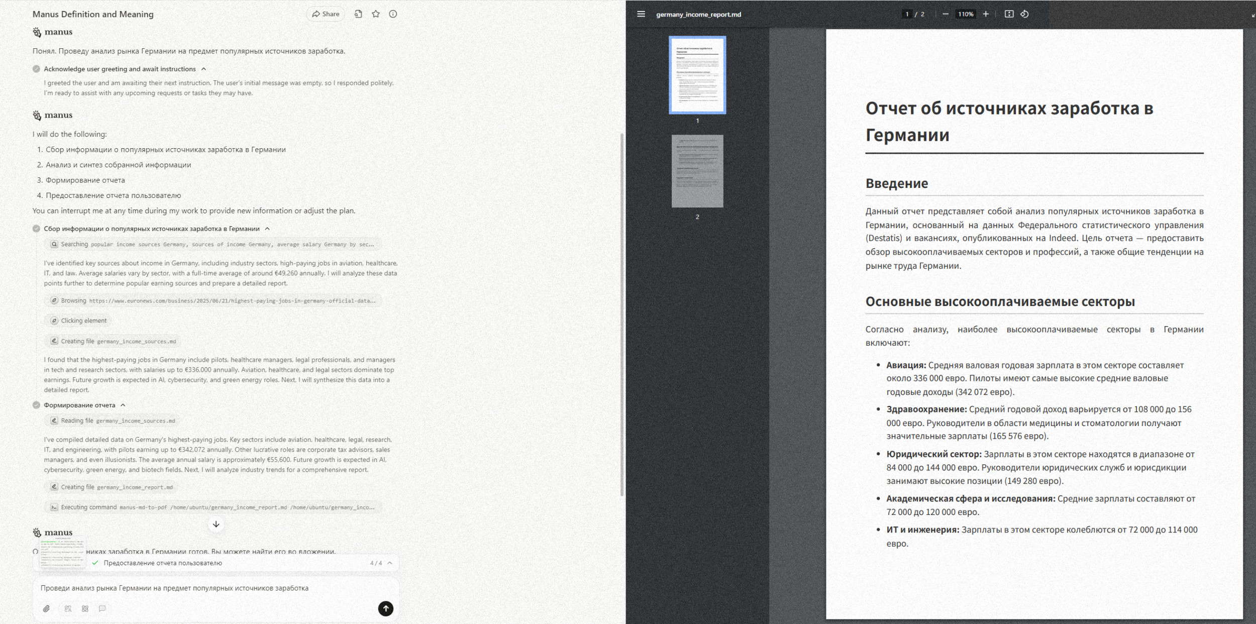Collapse the 'Формирование отчета' step
1256x624 pixels.
point(123,405)
